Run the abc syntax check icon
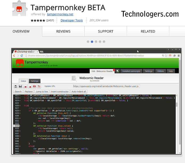This screenshot has height=163, width=185. coord(39,86)
